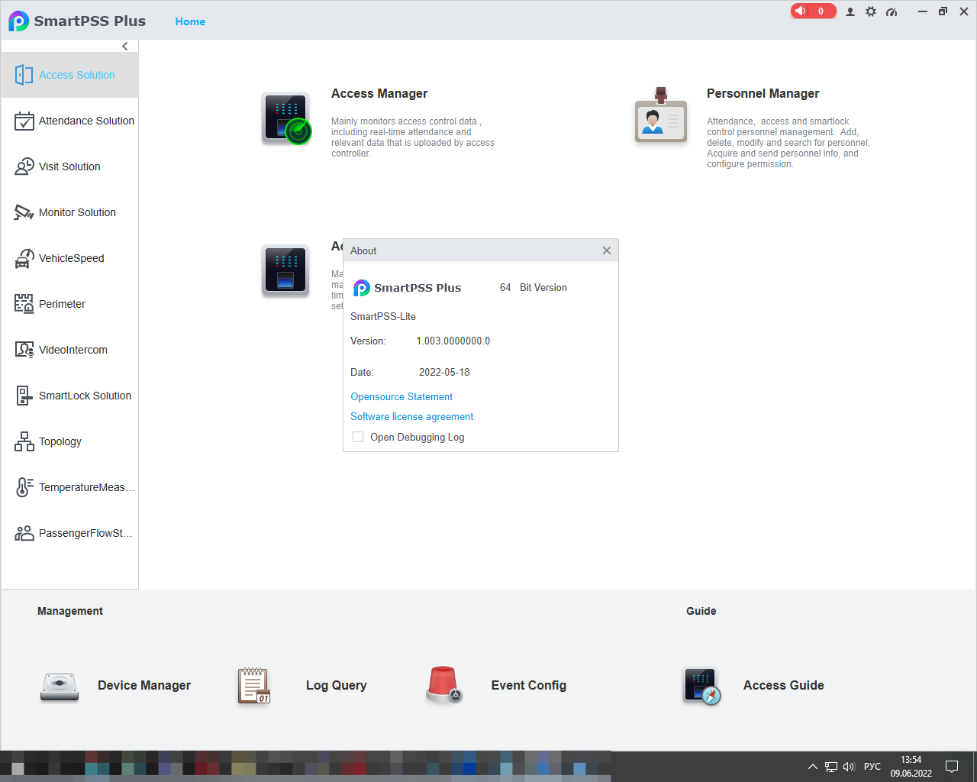Select the TemperatureMeasurement thermometer icon
This screenshot has width=977, height=782.
click(24, 487)
